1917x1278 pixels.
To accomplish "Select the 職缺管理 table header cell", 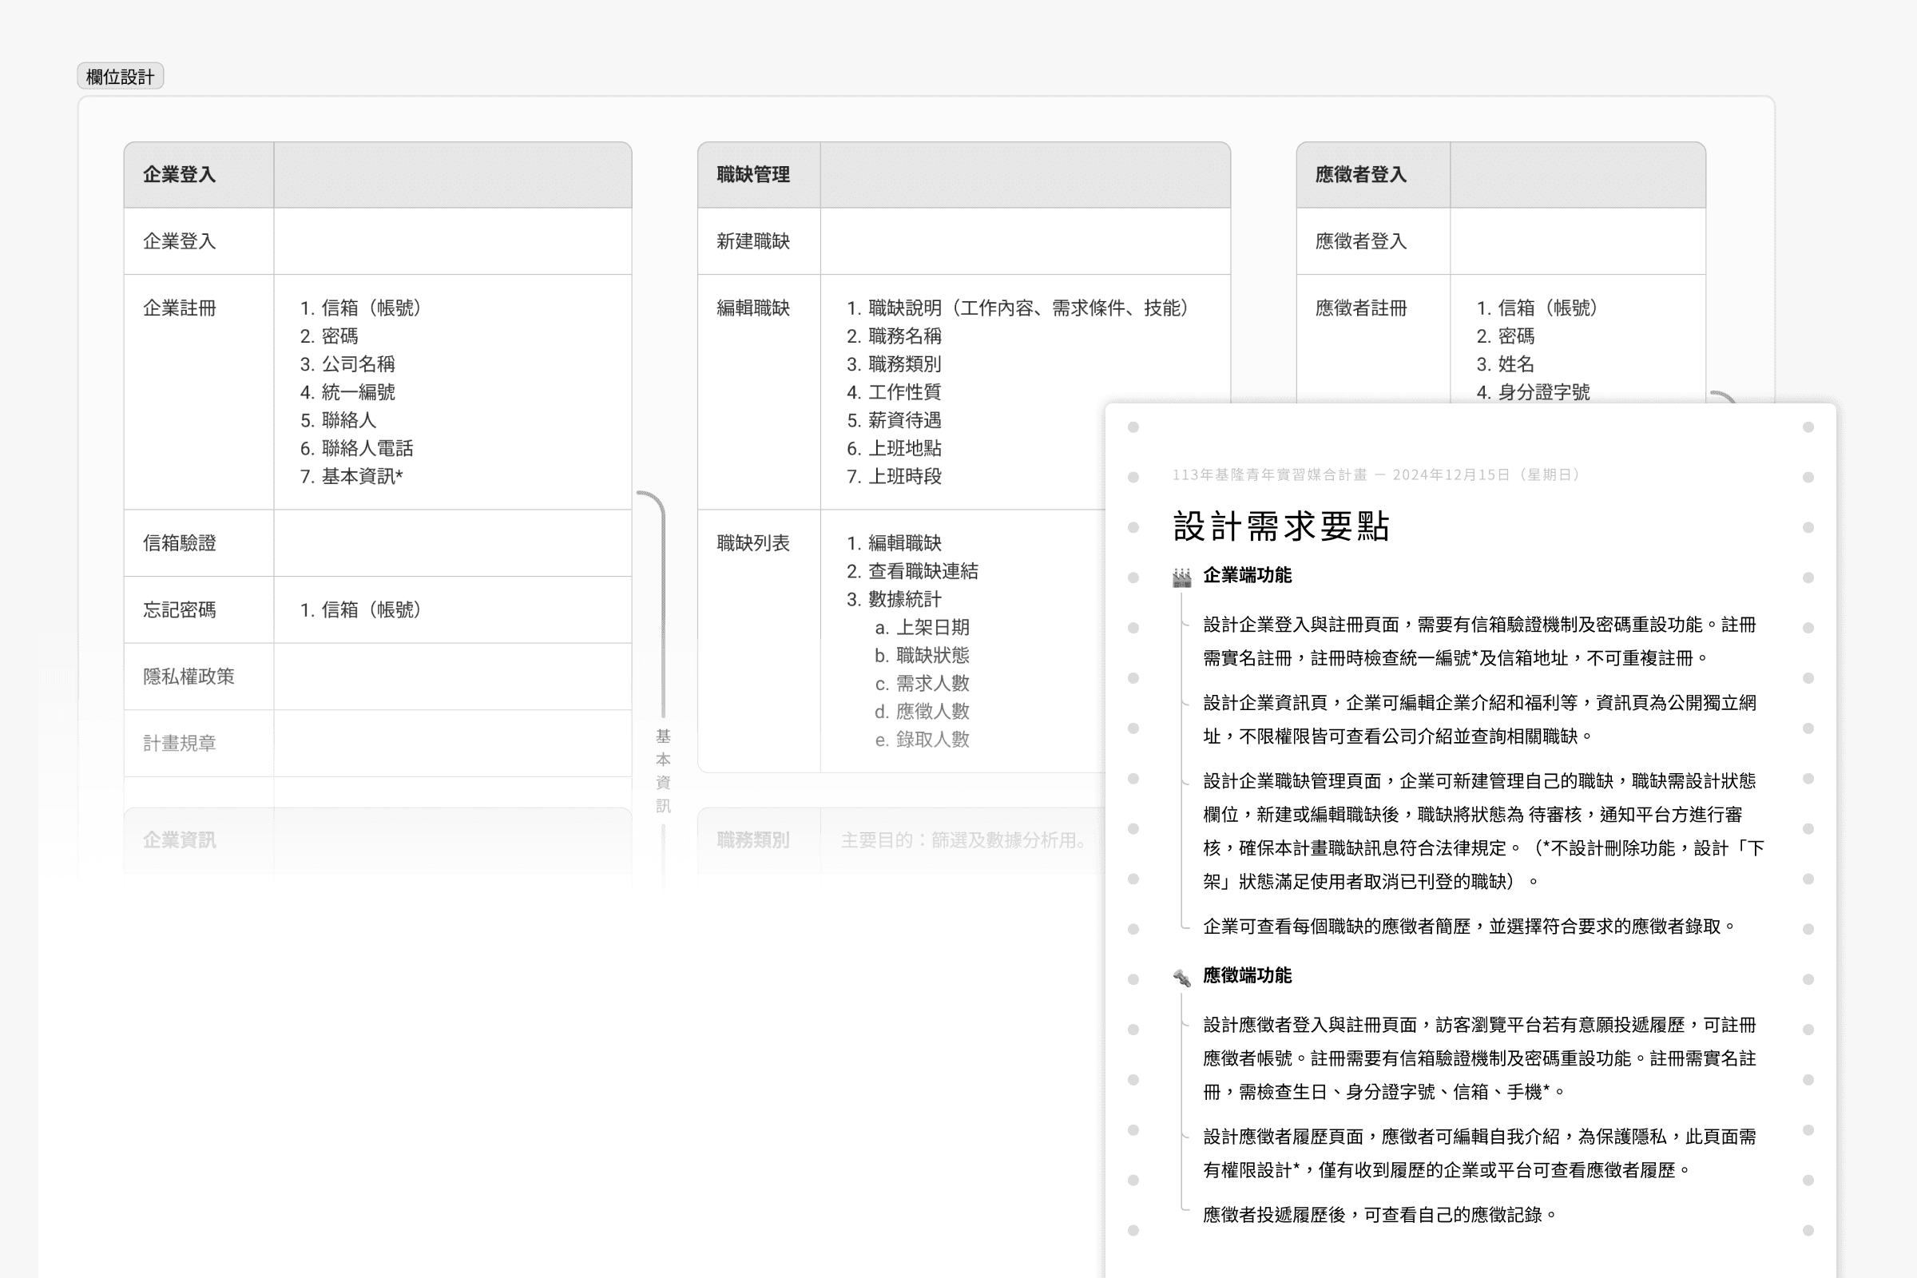I will 753,174.
